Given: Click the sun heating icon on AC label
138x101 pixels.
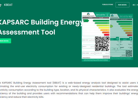Looking at the screenshot, I should pyautogui.click(x=117, y=39).
